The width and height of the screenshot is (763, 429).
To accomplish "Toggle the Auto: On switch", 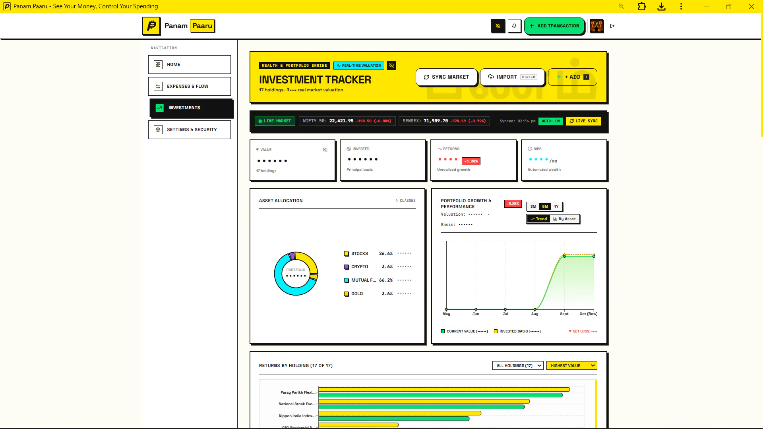I will point(551,121).
